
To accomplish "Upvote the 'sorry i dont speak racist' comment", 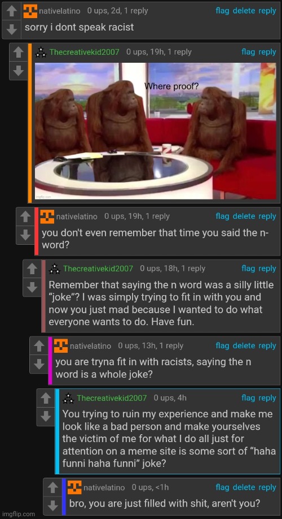I will tap(11, 11).
